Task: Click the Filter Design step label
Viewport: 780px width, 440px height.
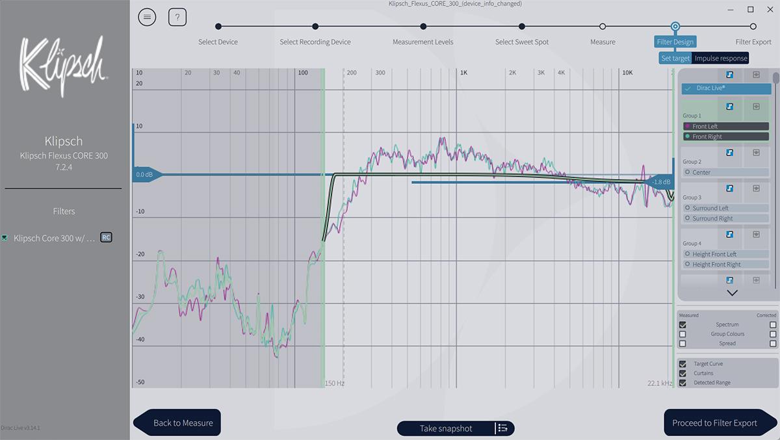Action: click(675, 42)
